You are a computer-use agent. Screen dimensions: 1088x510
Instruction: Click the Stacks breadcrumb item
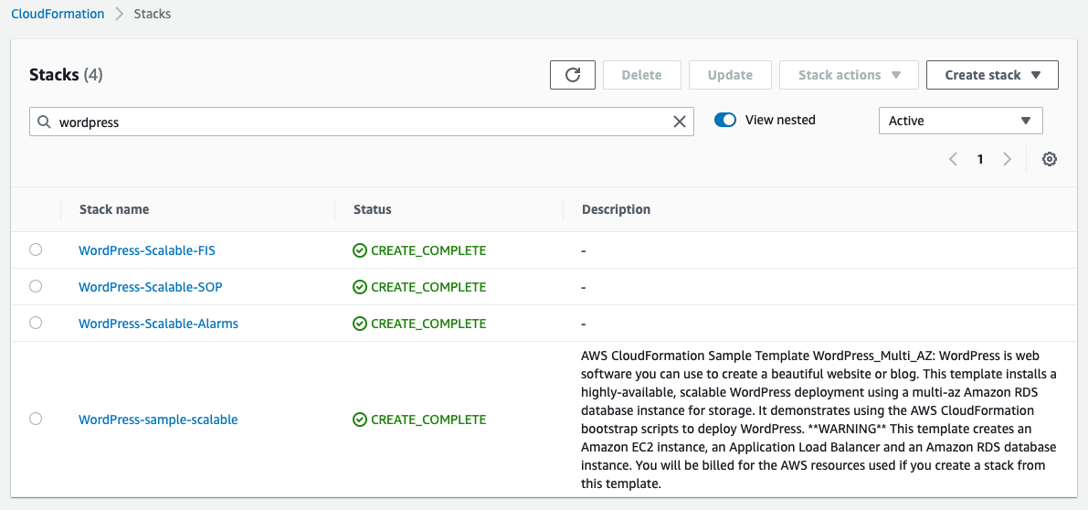tap(152, 14)
